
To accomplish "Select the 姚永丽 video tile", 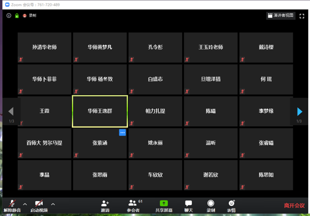I will (x=155, y=144).
